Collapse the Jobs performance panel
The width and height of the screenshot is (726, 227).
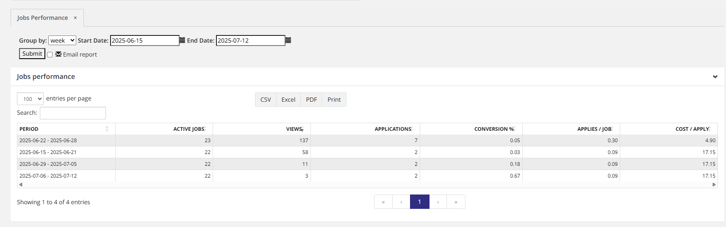(x=715, y=77)
